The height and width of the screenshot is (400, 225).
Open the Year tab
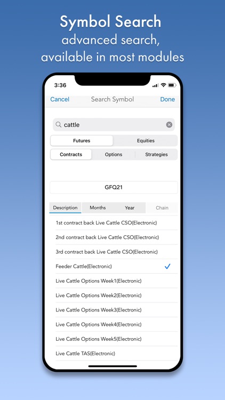click(x=130, y=207)
